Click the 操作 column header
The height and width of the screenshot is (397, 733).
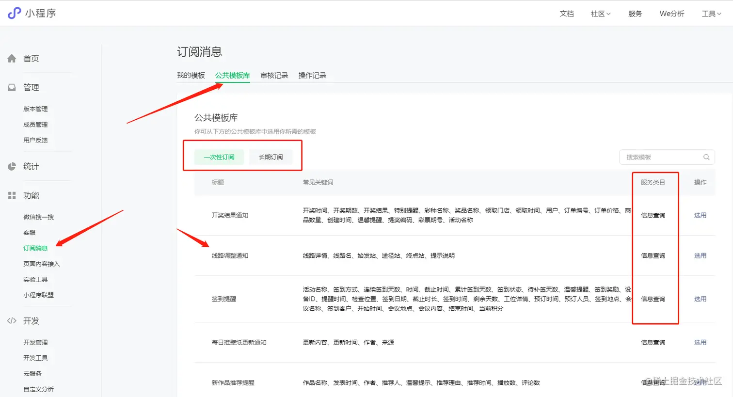(x=700, y=182)
